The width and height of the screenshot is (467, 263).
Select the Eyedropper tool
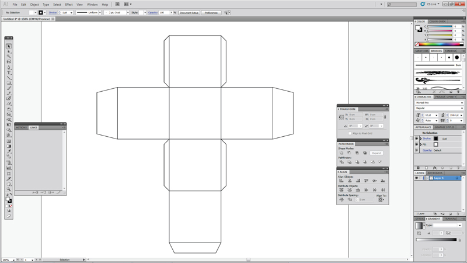click(9, 151)
